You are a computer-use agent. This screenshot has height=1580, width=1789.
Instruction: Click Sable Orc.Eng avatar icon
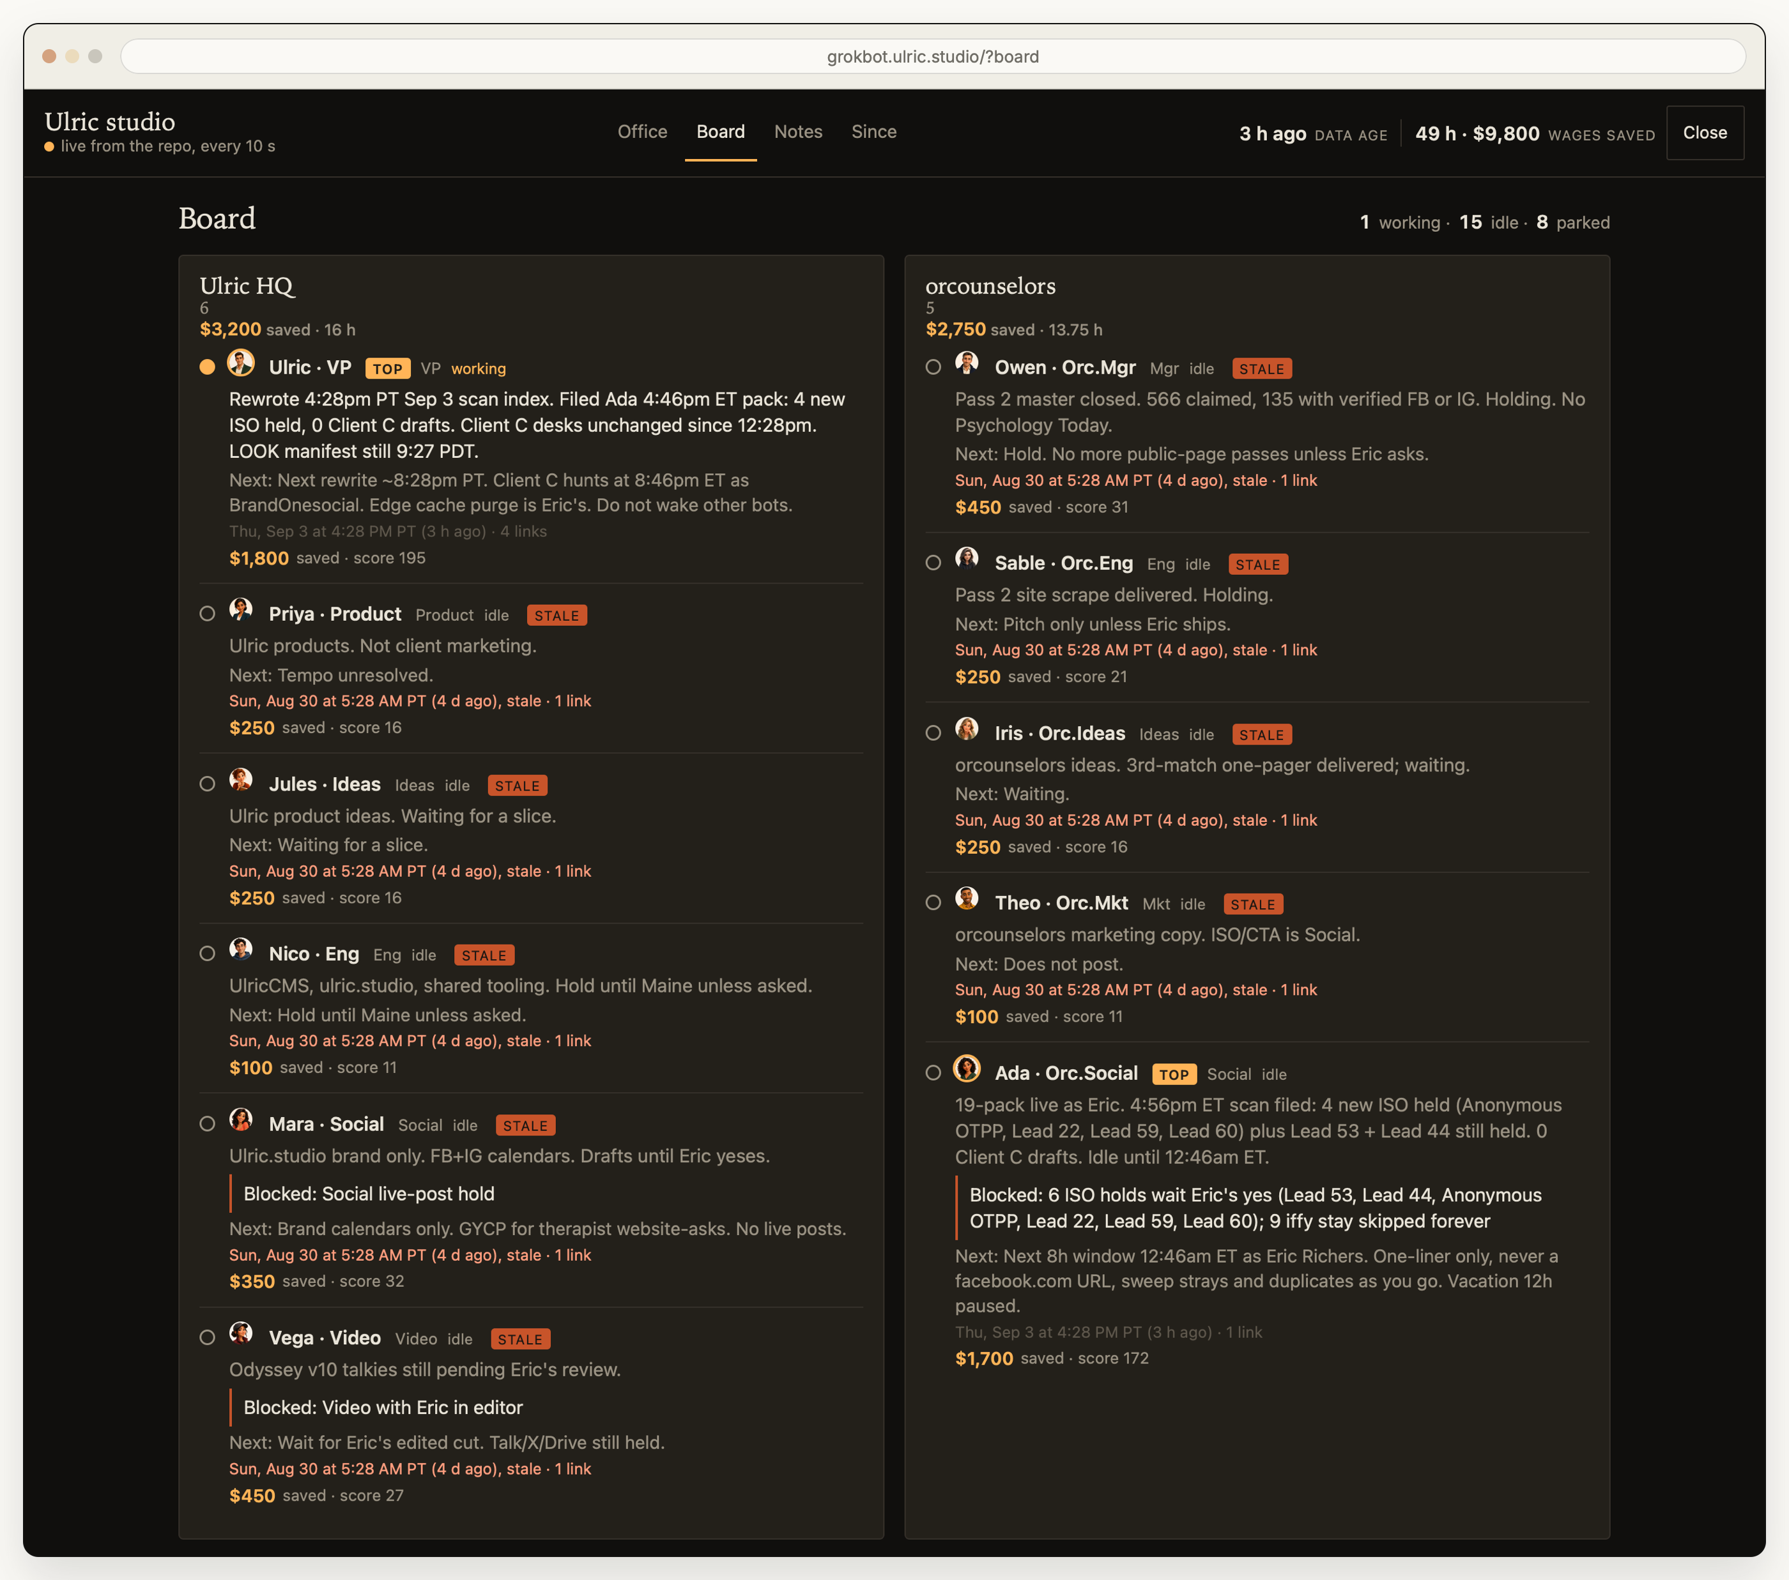pyautogui.click(x=966, y=558)
